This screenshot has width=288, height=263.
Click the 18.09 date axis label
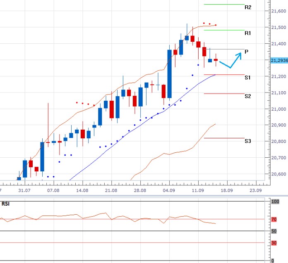(x=227, y=191)
